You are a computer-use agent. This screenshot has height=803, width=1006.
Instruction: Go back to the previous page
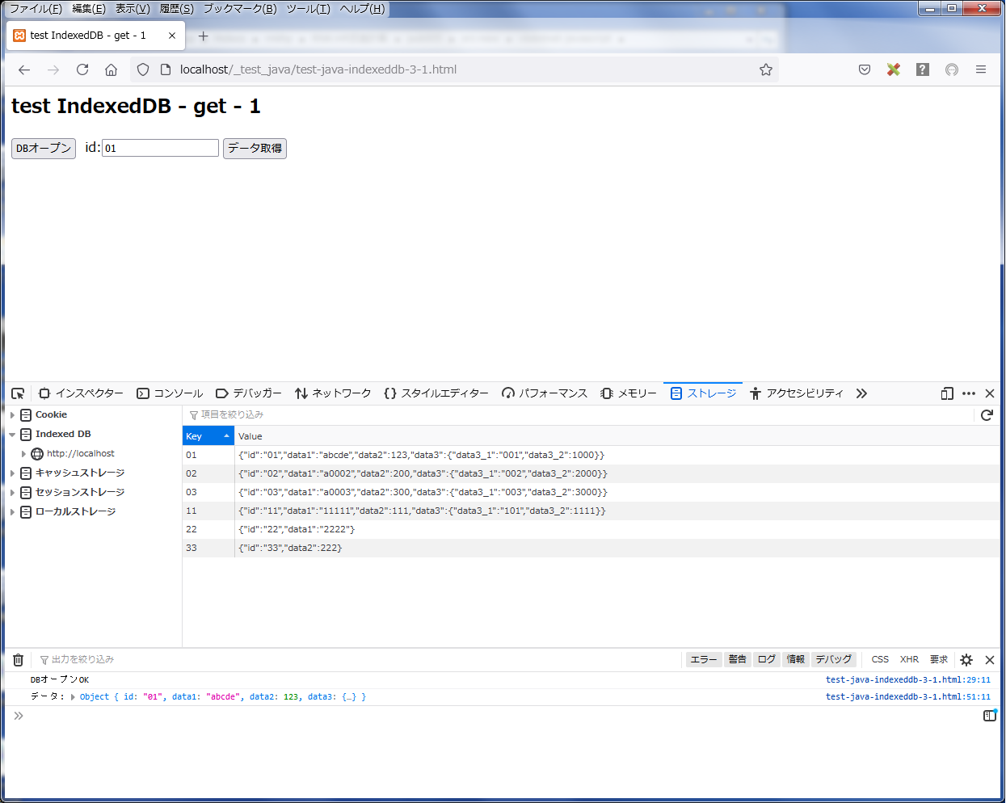(x=24, y=69)
